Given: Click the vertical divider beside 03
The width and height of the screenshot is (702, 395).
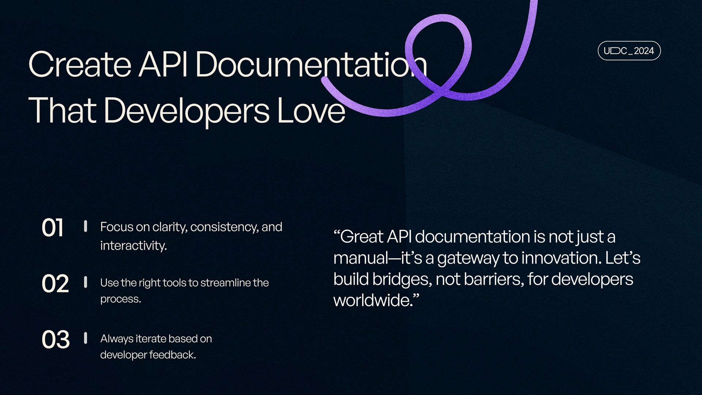Looking at the screenshot, I should [x=86, y=338].
